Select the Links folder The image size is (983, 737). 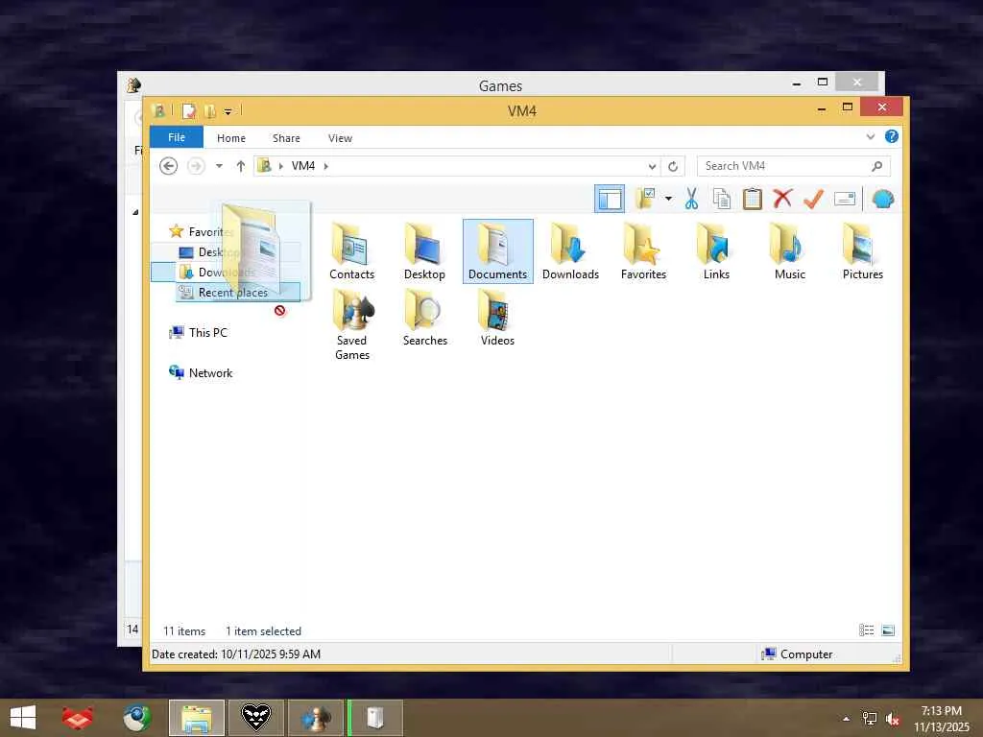pos(716,250)
